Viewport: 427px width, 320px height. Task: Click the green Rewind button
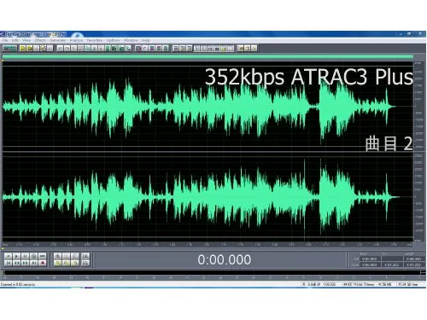17,263
